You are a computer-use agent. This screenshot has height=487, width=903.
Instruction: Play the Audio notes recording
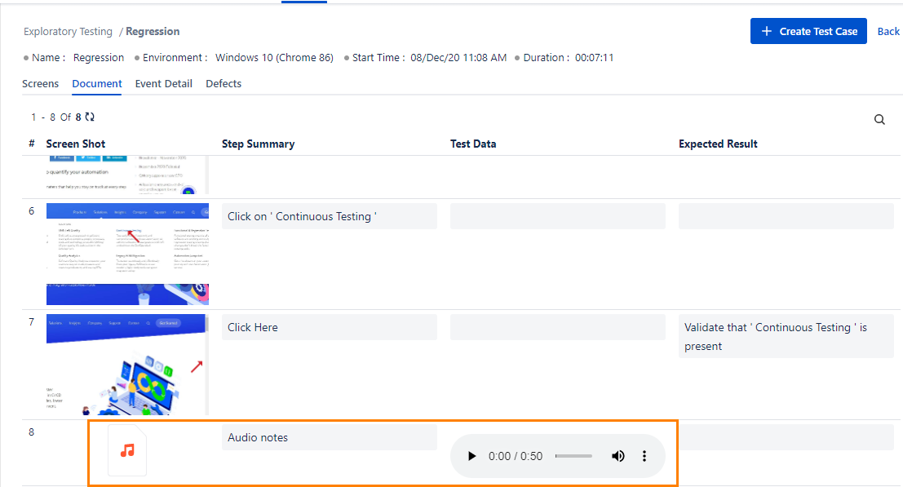(471, 455)
